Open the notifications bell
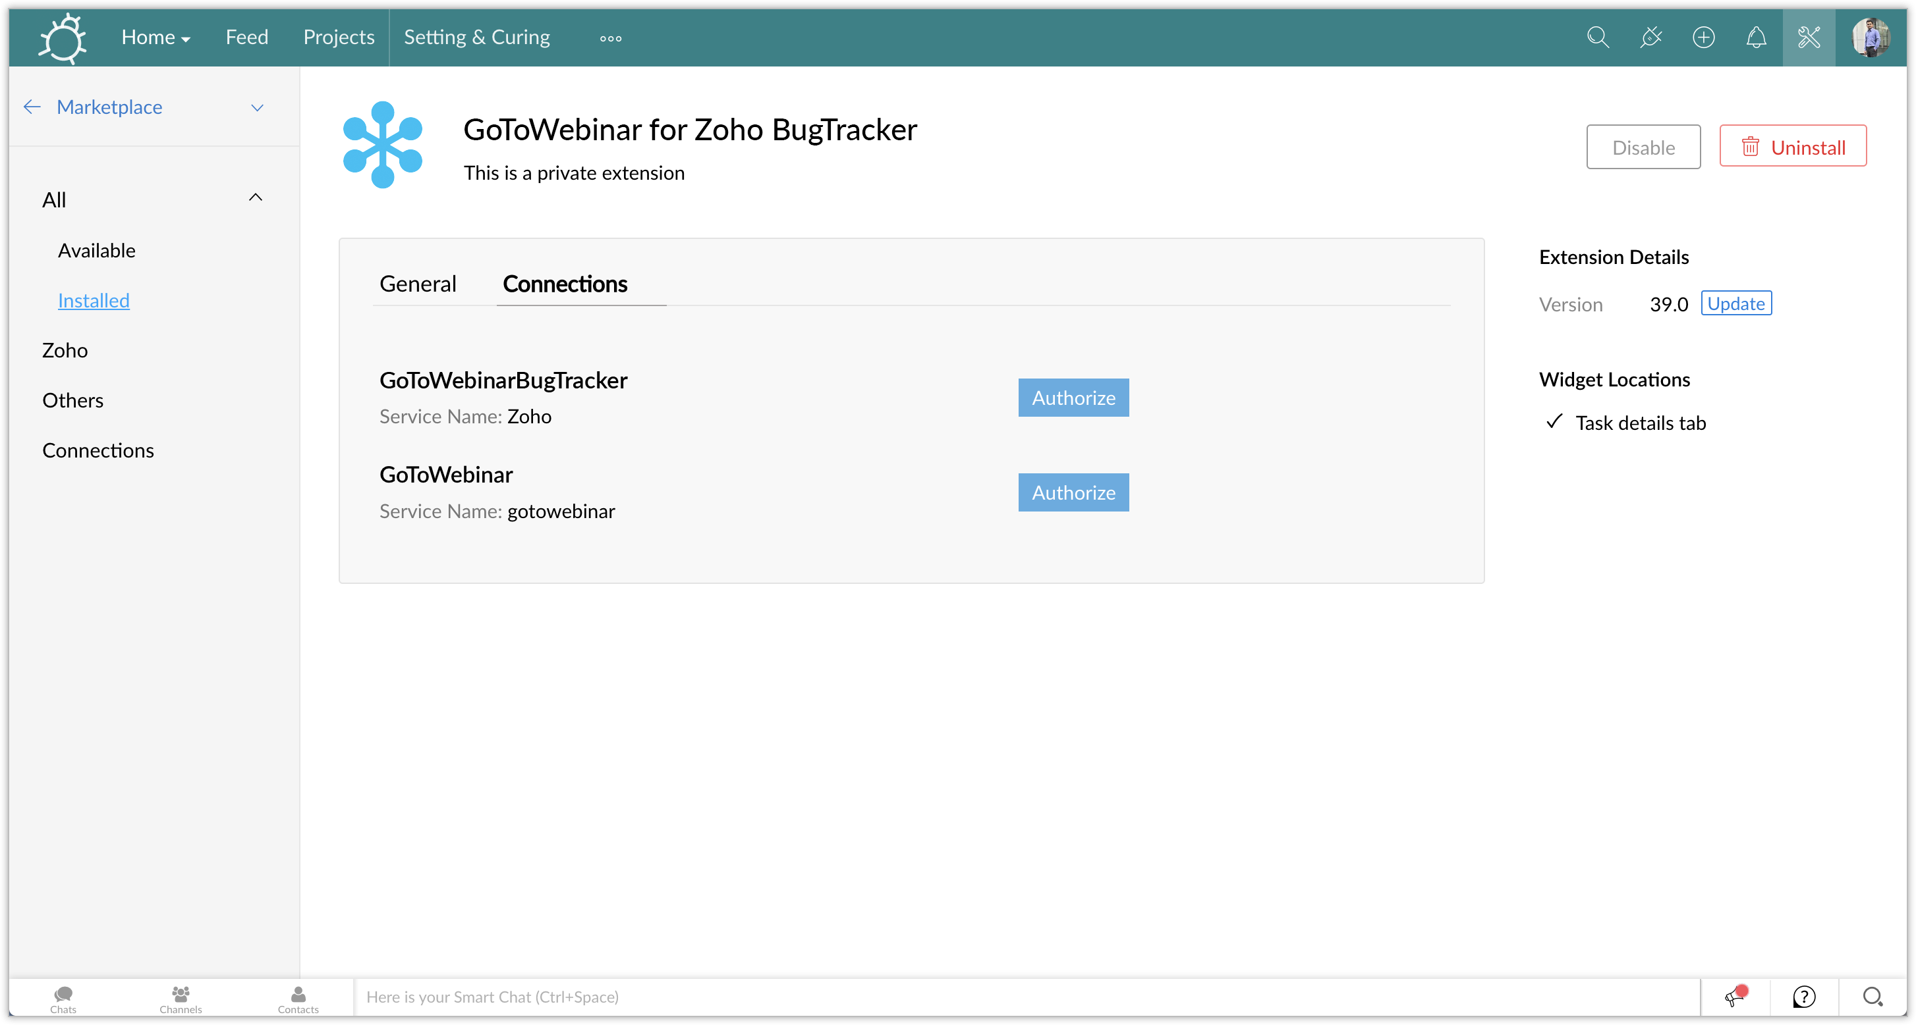Screen dimensions: 1916x1025 (1756, 38)
